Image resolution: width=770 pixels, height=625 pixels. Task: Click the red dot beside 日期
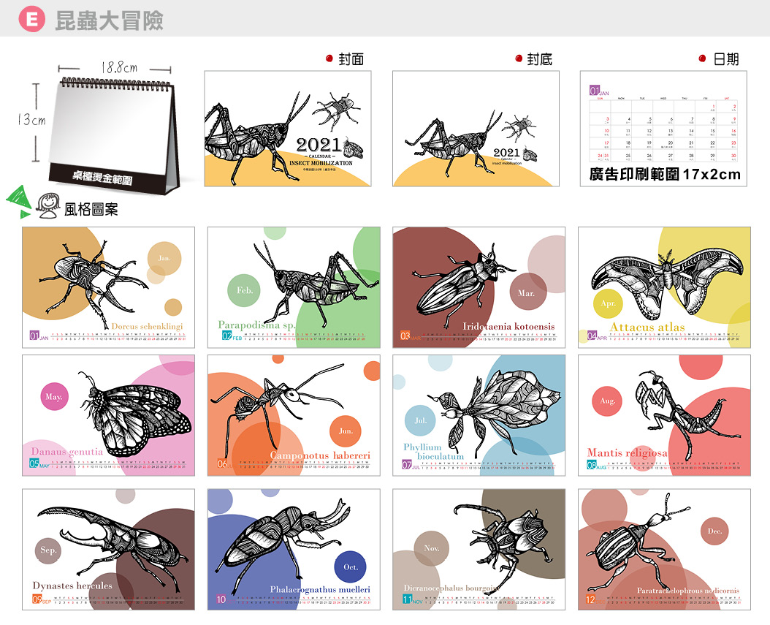tap(703, 58)
